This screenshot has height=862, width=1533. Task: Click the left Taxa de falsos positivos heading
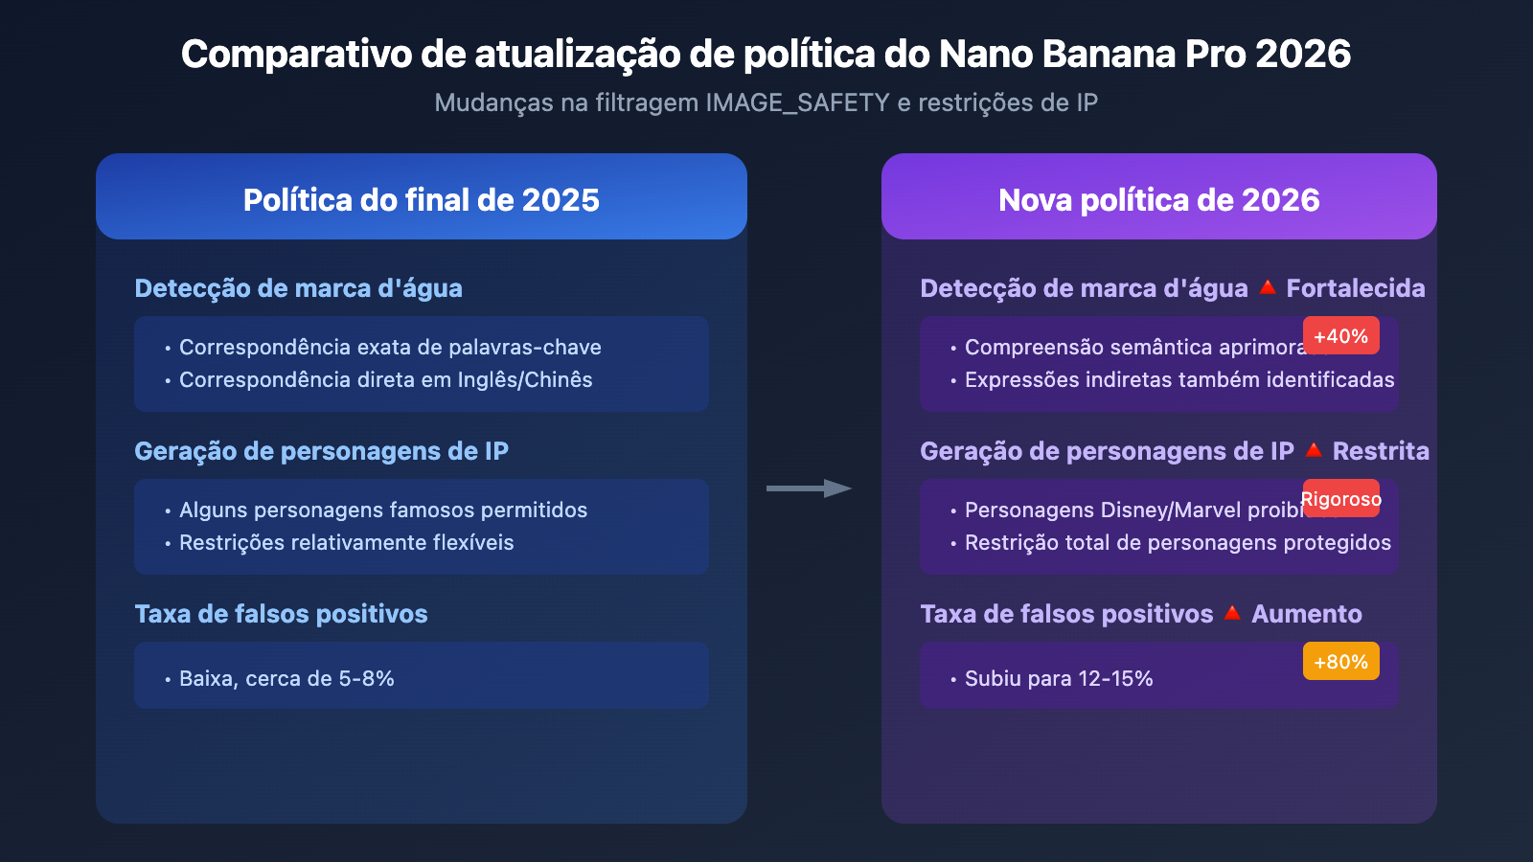tap(281, 614)
